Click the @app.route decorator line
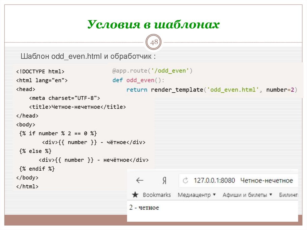The image size is (307, 230). (x=152, y=71)
